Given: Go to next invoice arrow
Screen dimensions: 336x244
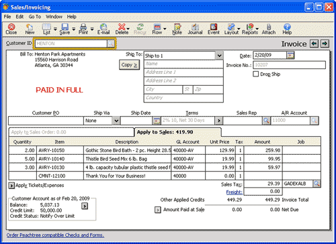Looking at the screenshot, I should (325, 44).
